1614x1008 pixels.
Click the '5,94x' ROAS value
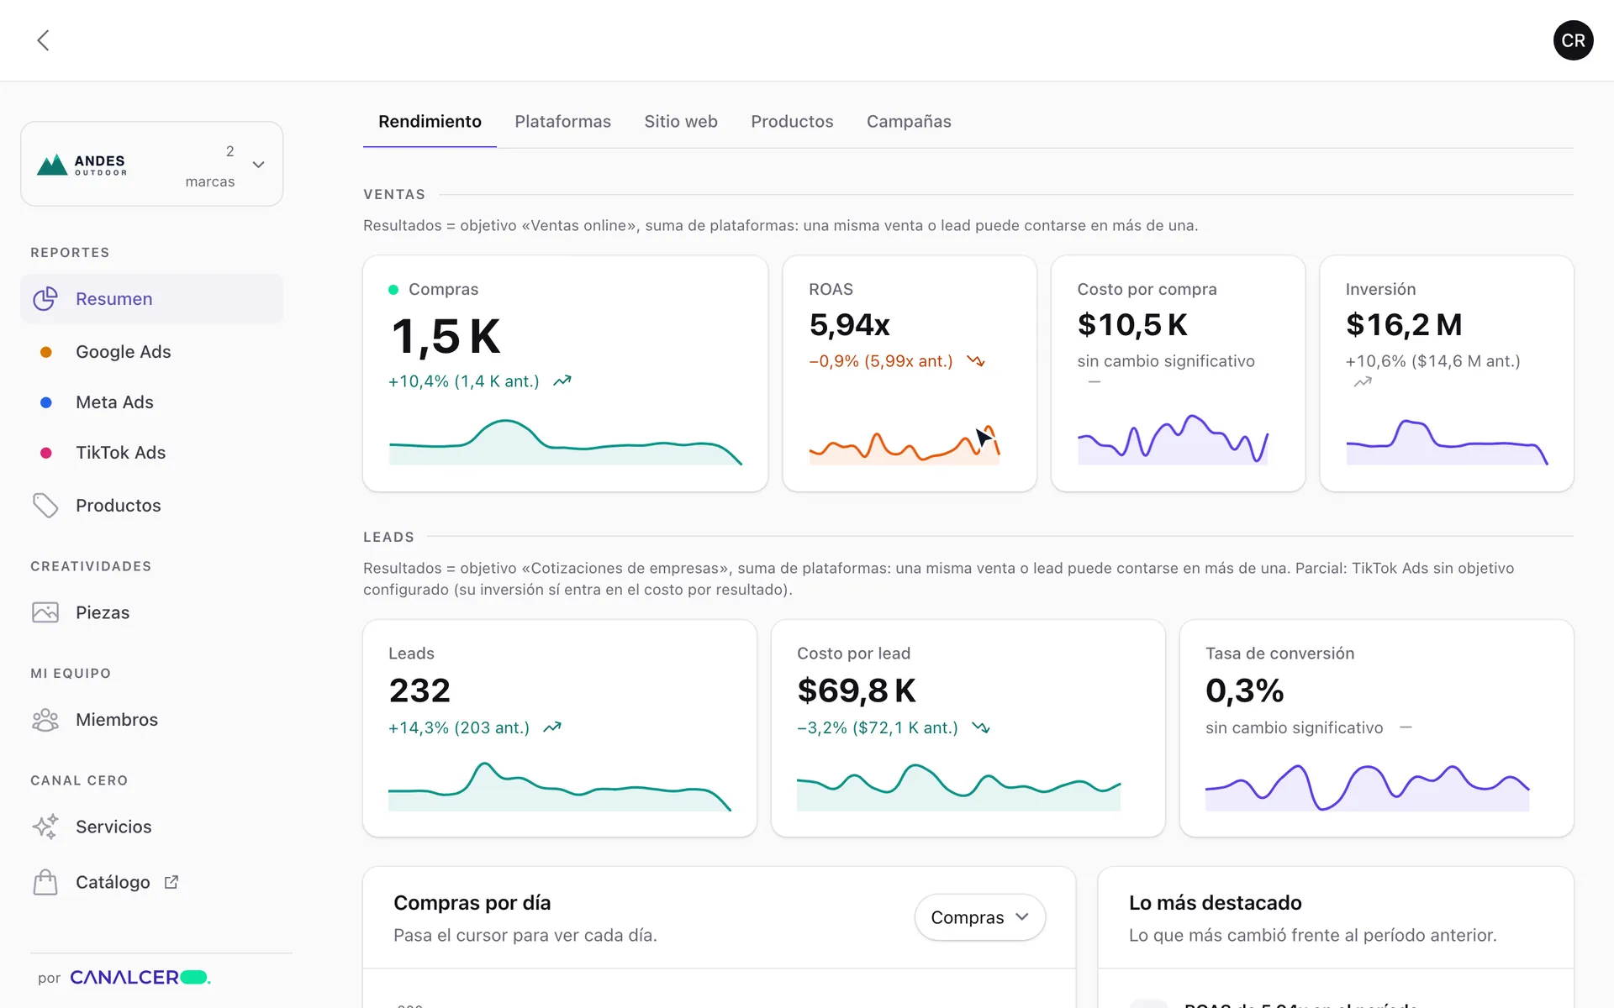point(849,325)
